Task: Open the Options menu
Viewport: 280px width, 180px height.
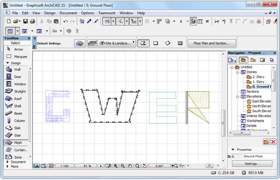Action: point(87,13)
